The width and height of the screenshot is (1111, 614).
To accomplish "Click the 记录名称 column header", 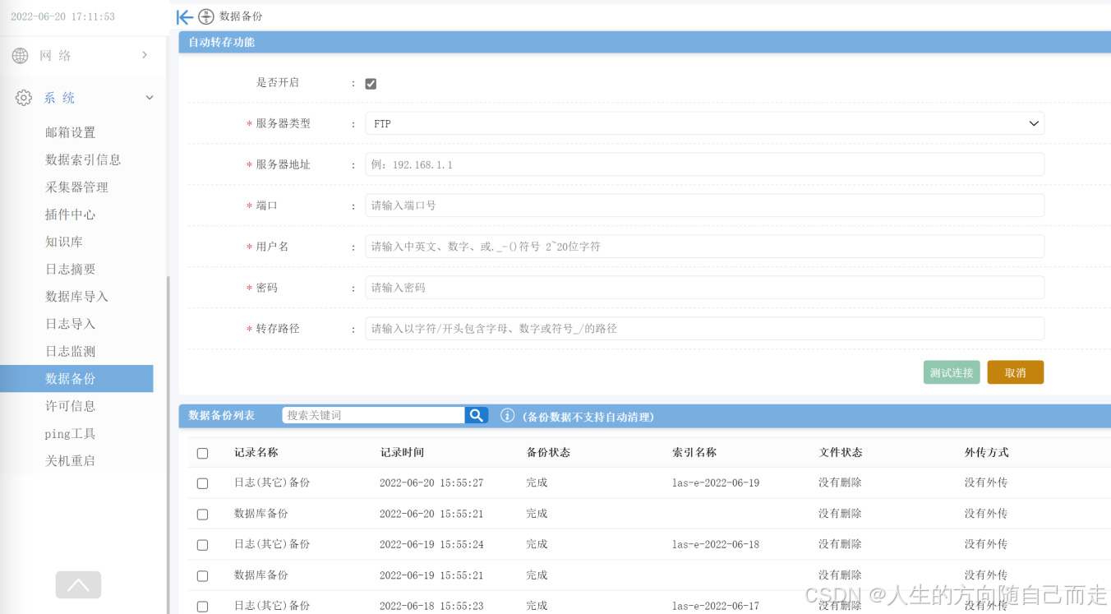I will pyautogui.click(x=256, y=453).
